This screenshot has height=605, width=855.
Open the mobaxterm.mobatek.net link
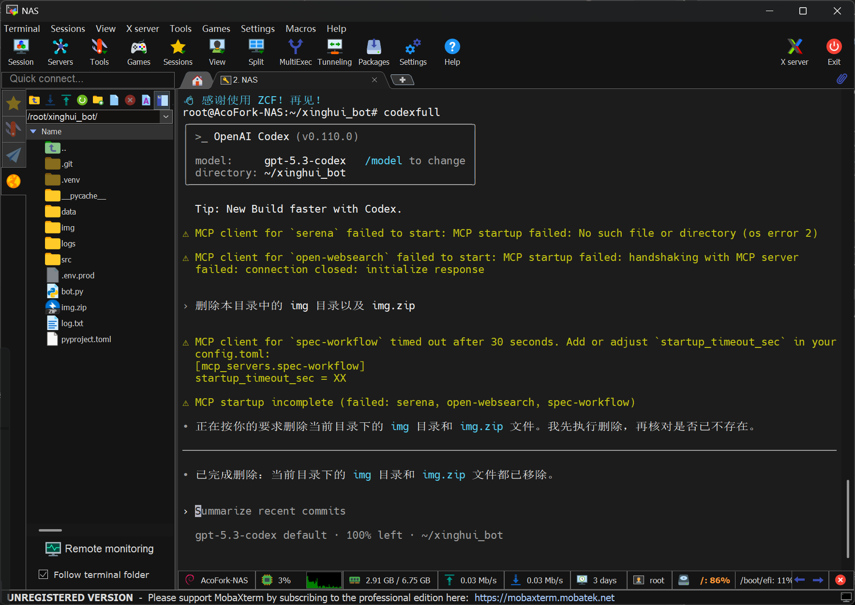click(x=544, y=598)
